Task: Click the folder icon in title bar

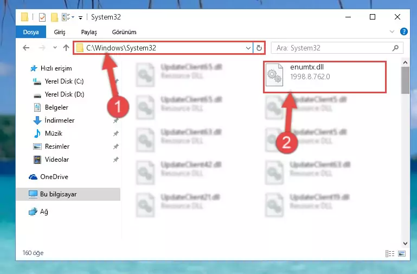Action: pos(24,17)
